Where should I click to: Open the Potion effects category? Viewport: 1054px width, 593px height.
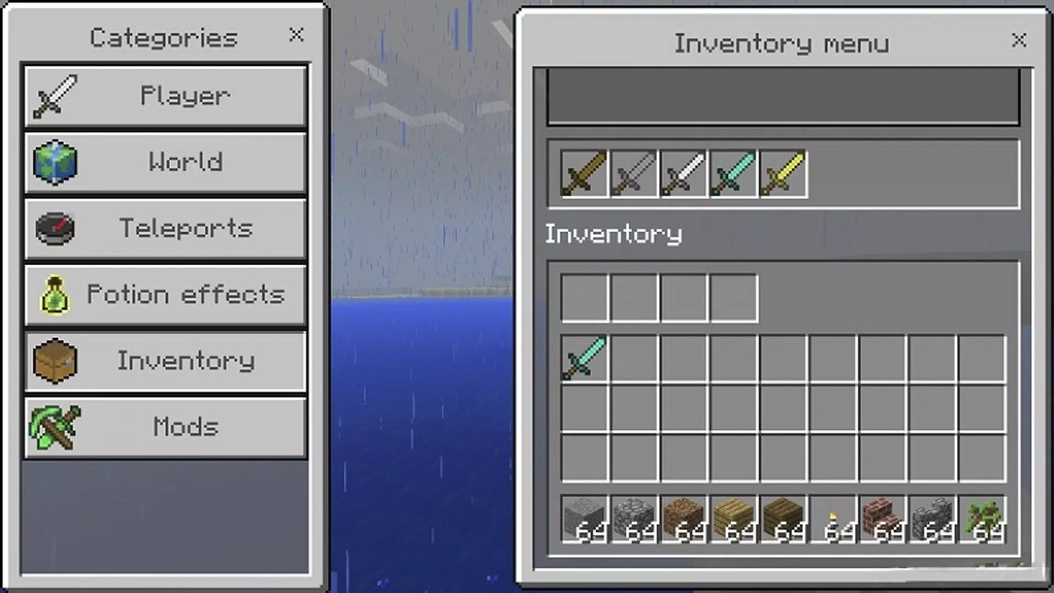[x=164, y=295]
